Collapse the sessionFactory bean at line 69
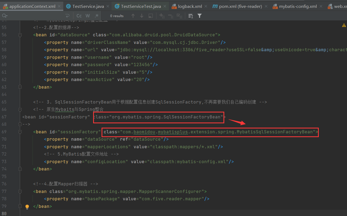The image size is (347, 216). point(20,132)
